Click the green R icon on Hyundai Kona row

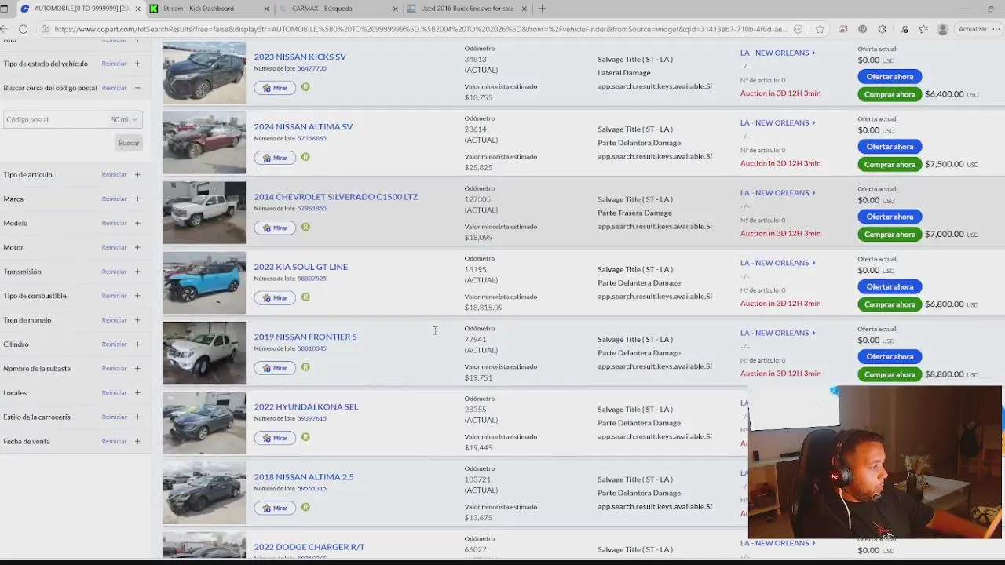305,437
